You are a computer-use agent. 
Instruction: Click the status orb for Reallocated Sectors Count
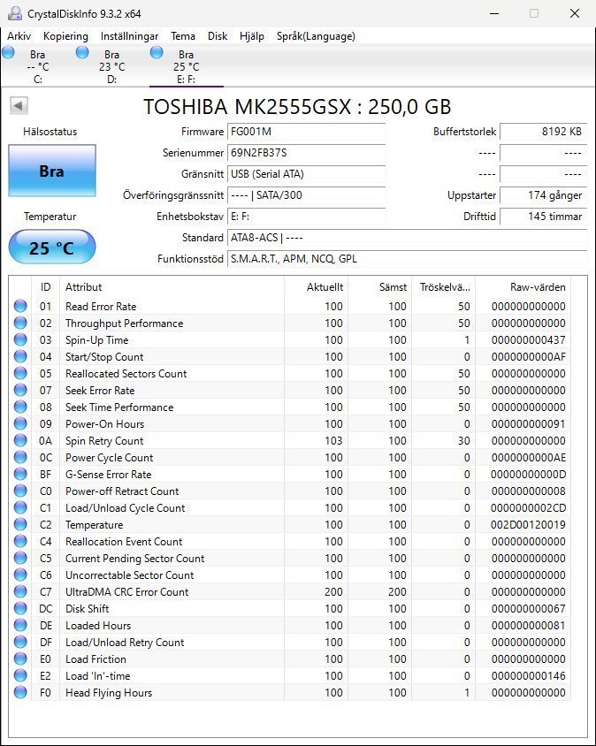point(20,374)
